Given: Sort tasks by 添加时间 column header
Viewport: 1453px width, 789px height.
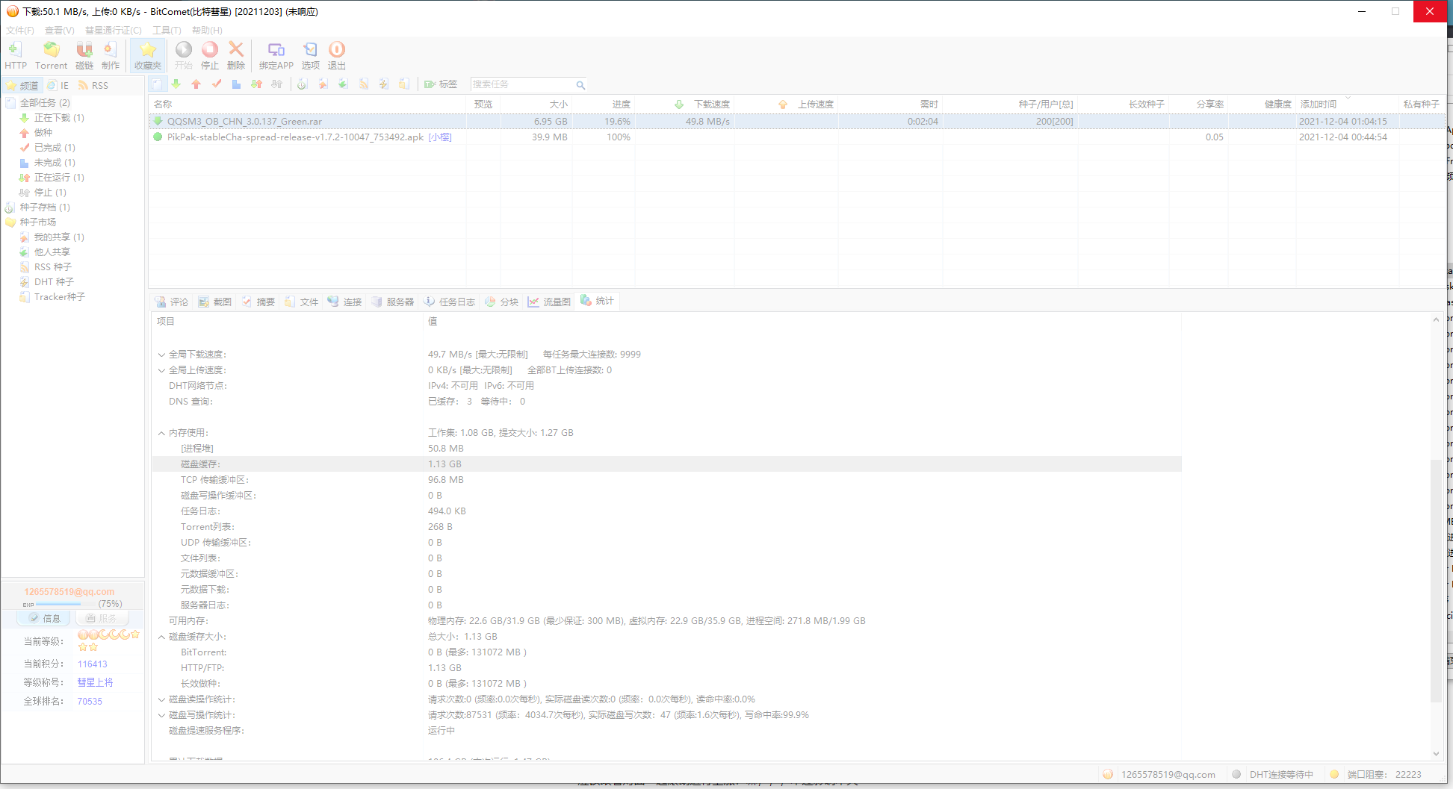Looking at the screenshot, I should click(x=1348, y=105).
